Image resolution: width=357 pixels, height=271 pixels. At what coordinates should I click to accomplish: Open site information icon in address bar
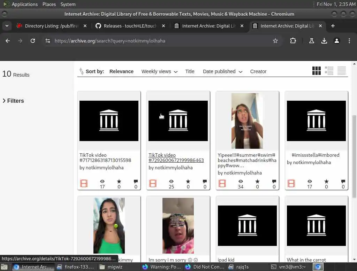pyautogui.click(x=47, y=41)
